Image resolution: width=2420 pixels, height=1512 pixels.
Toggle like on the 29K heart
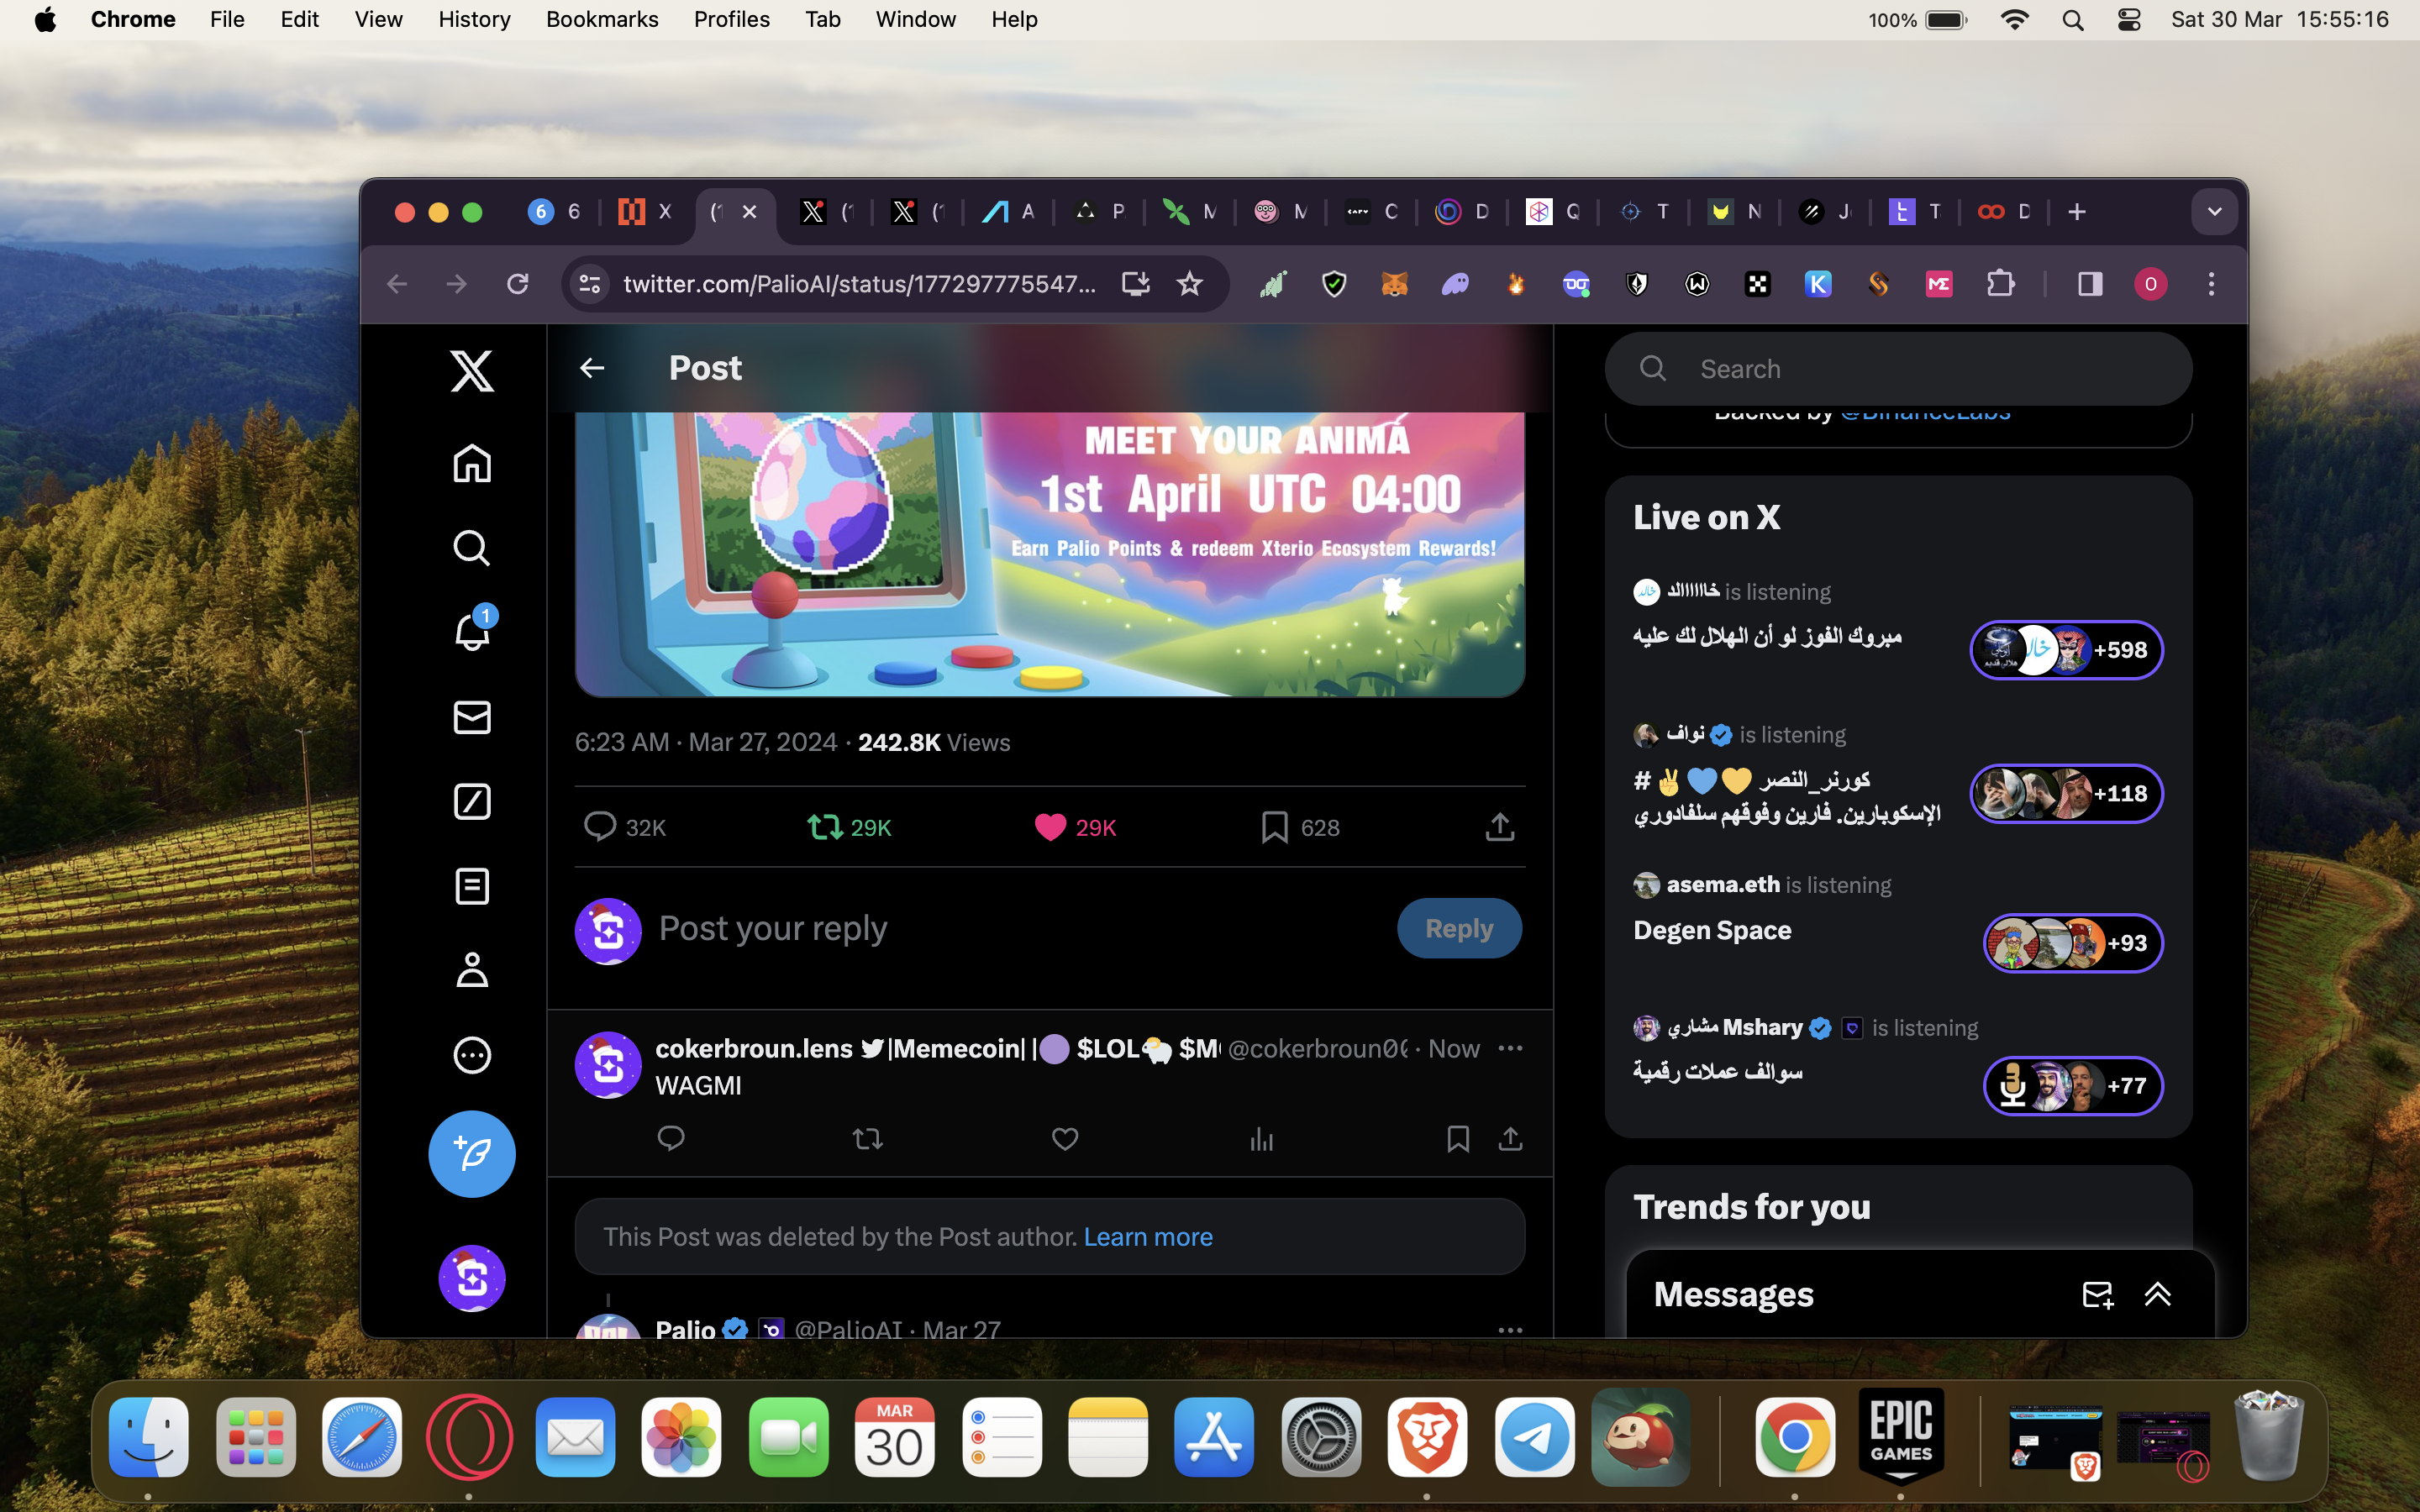pyautogui.click(x=1050, y=827)
